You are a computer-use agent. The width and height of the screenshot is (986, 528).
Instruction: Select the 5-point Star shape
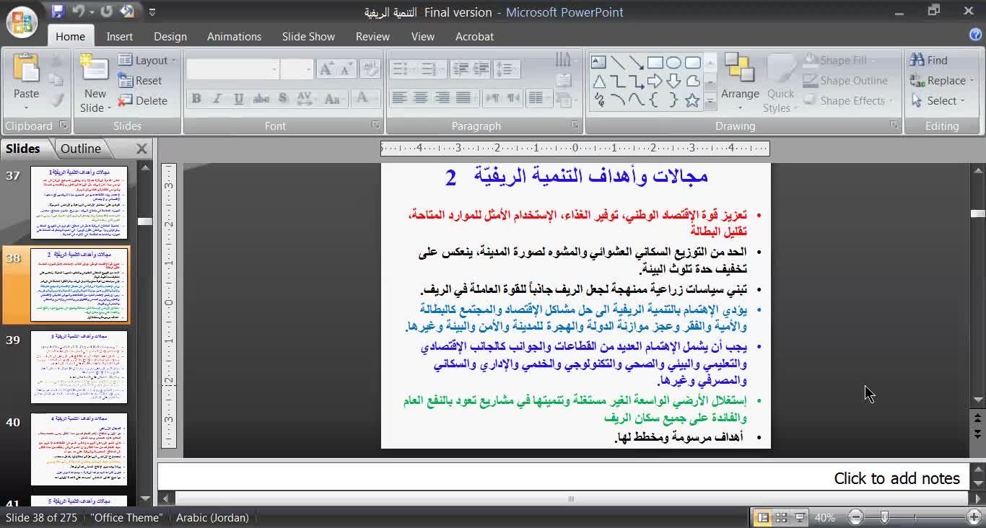click(x=692, y=100)
